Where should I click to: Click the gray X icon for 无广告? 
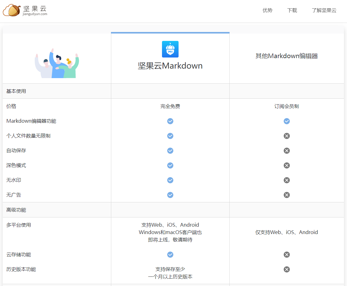click(x=287, y=195)
